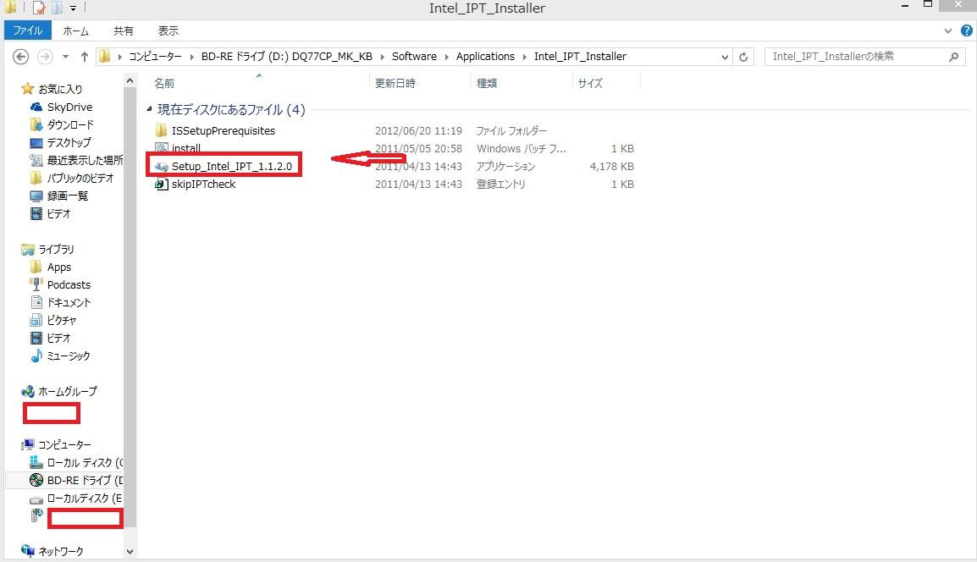Image resolution: width=977 pixels, height=562 pixels.
Task: Select the install batch file icon
Action: tap(162, 147)
